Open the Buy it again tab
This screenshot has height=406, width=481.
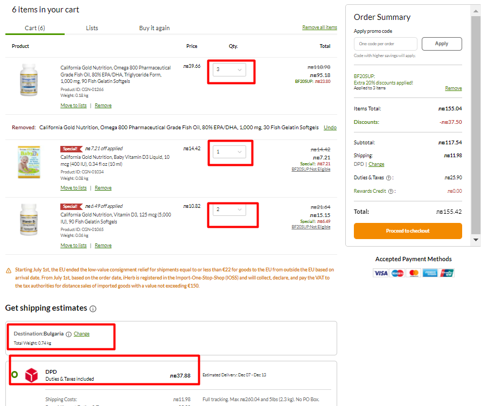click(154, 28)
